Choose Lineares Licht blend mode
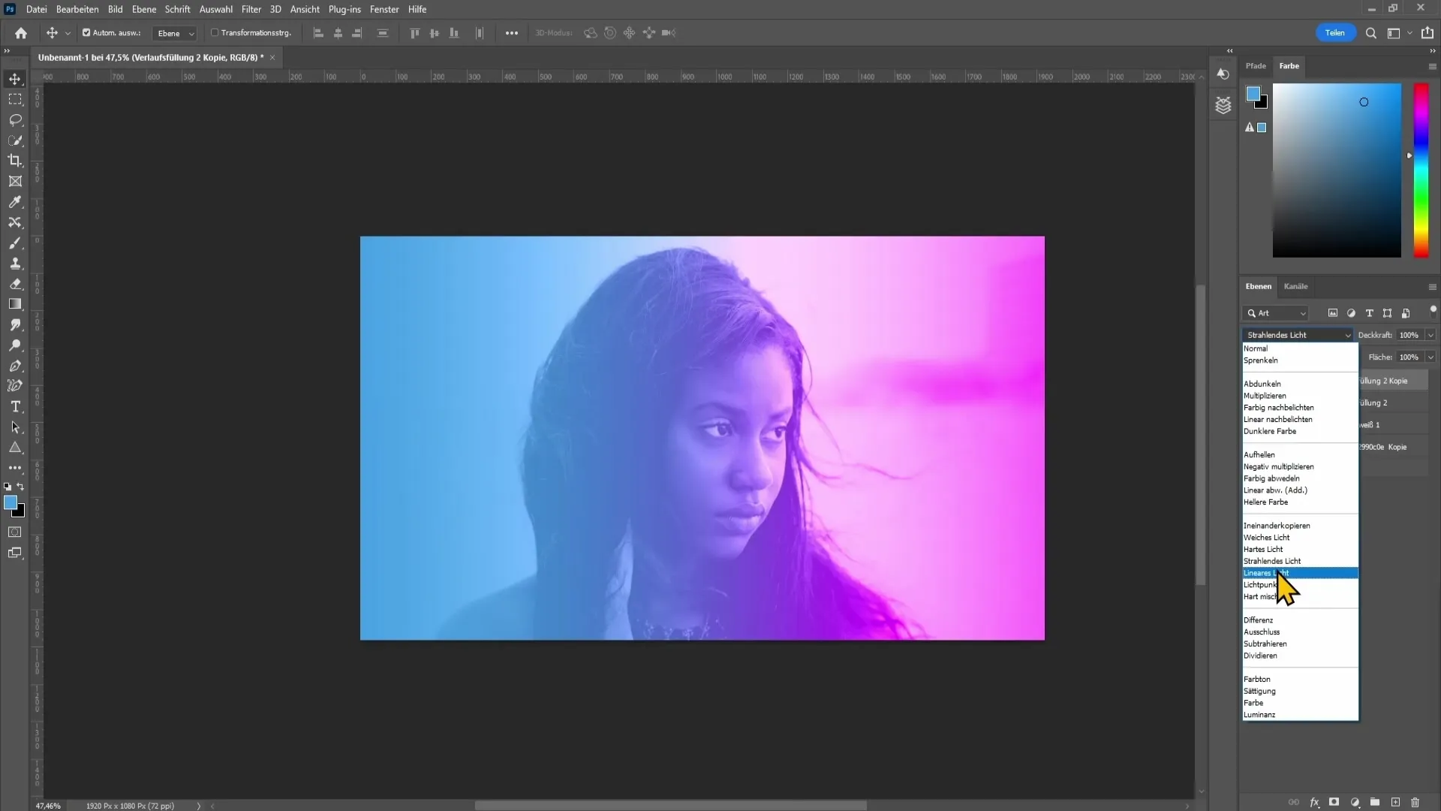Image resolution: width=1441 pixels, height=811 pixels. pos(1300,573)
